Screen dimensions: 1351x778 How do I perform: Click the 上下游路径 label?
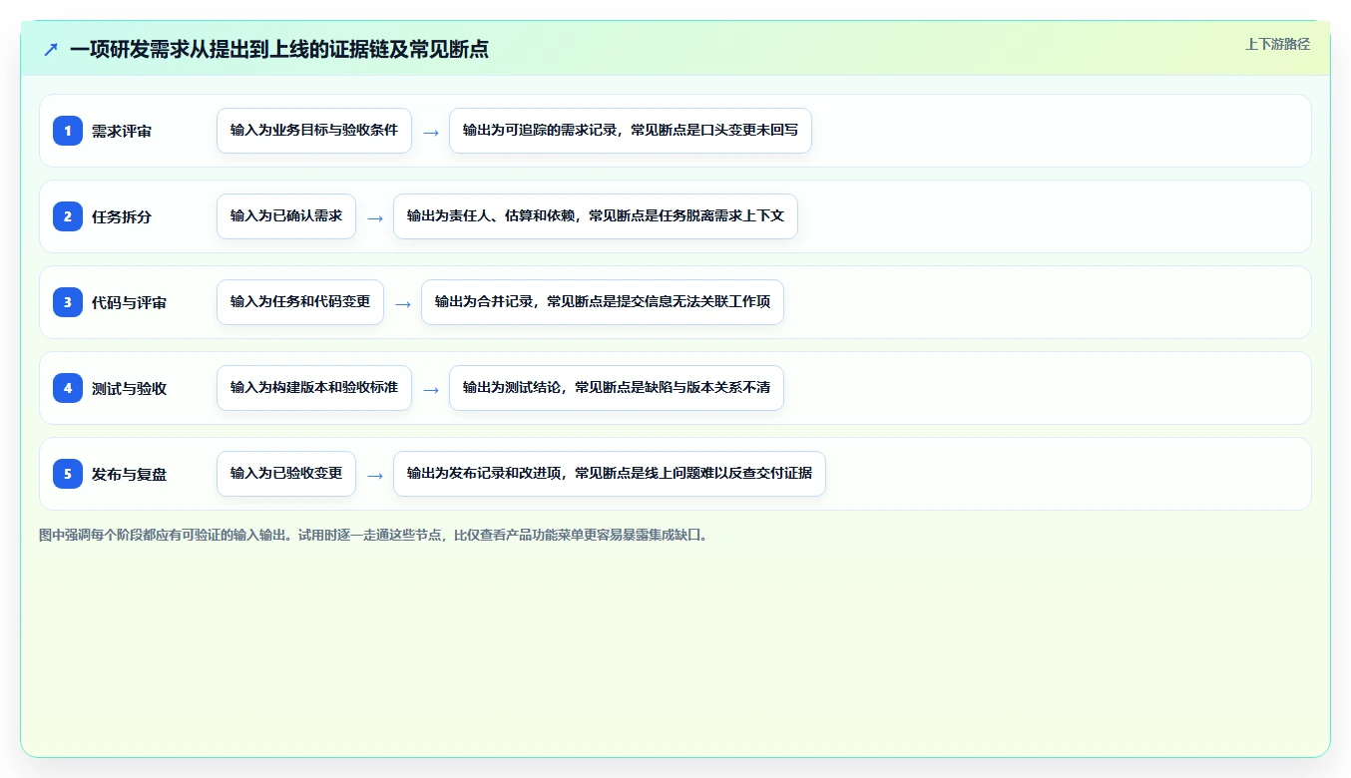tap(1277, 44)
